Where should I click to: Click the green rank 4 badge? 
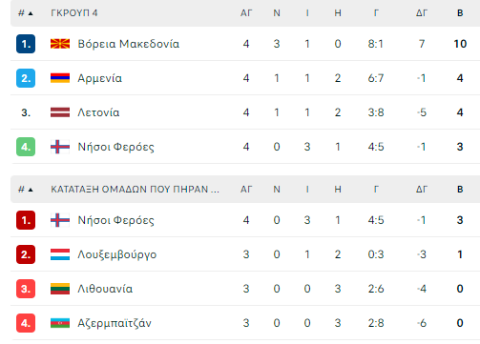[26, 147]
